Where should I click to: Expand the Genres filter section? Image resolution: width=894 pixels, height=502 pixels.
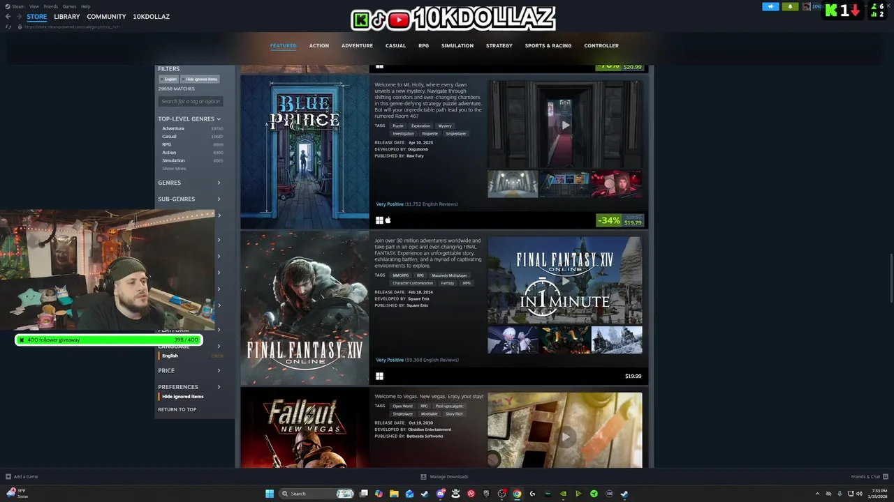(189, 183)
